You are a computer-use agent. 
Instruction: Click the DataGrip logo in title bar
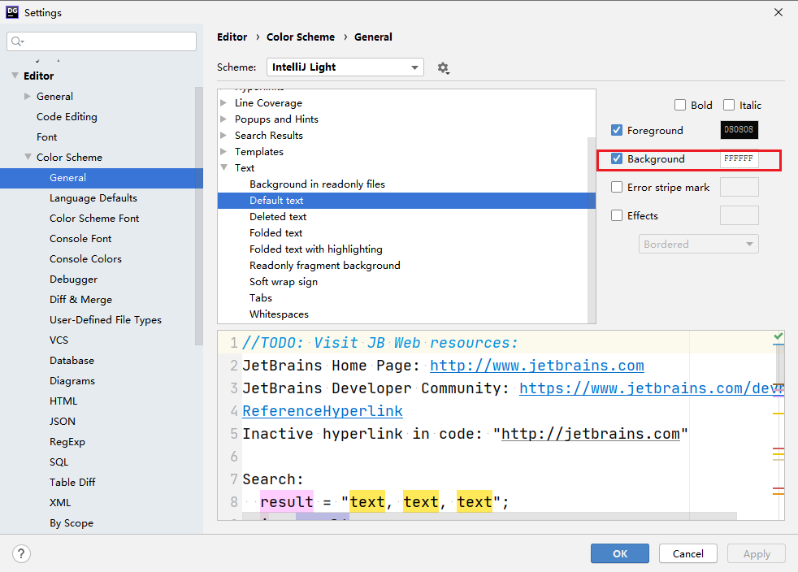point(12,12)
